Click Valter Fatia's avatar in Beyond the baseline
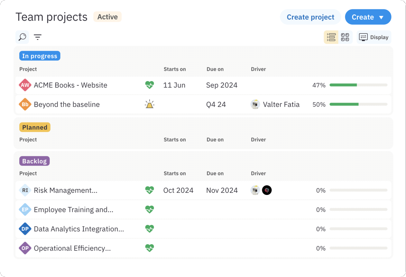The width and height of the screenshot is (406, 277). pyautogui.click(x=255, y=105)
